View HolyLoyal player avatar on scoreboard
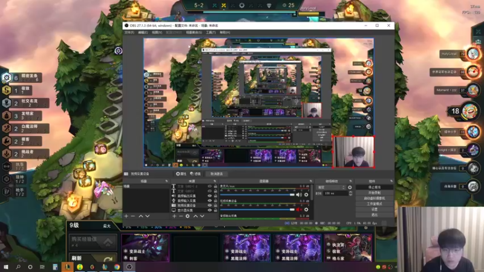The width and height of the screenshot is (484, 272). (473, 54)
